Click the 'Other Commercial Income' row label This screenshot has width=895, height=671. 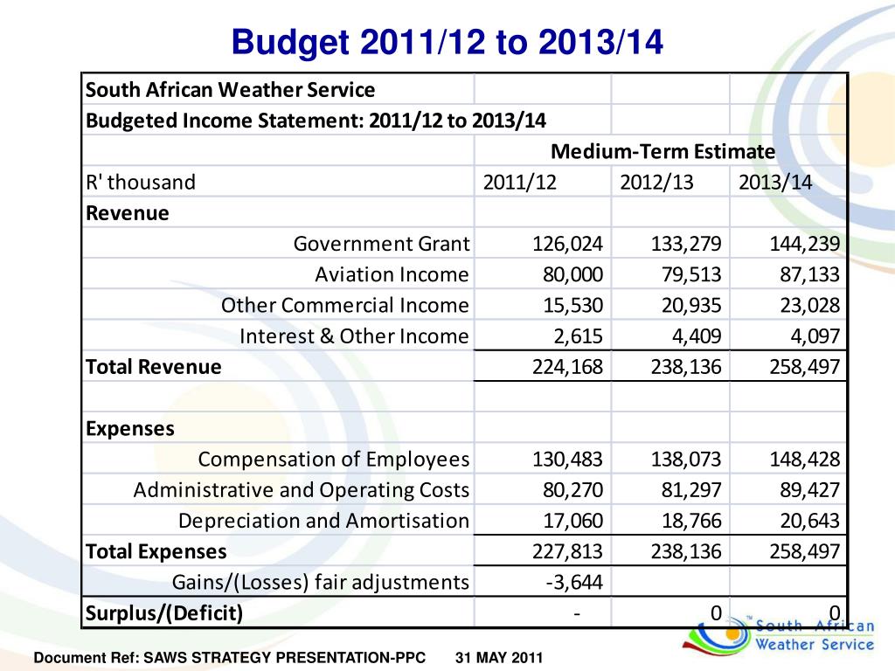pos(344,305)
